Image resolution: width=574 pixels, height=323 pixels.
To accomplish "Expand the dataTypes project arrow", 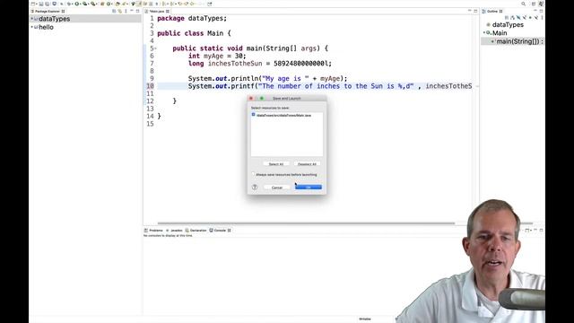I will (x=32, y=19).
